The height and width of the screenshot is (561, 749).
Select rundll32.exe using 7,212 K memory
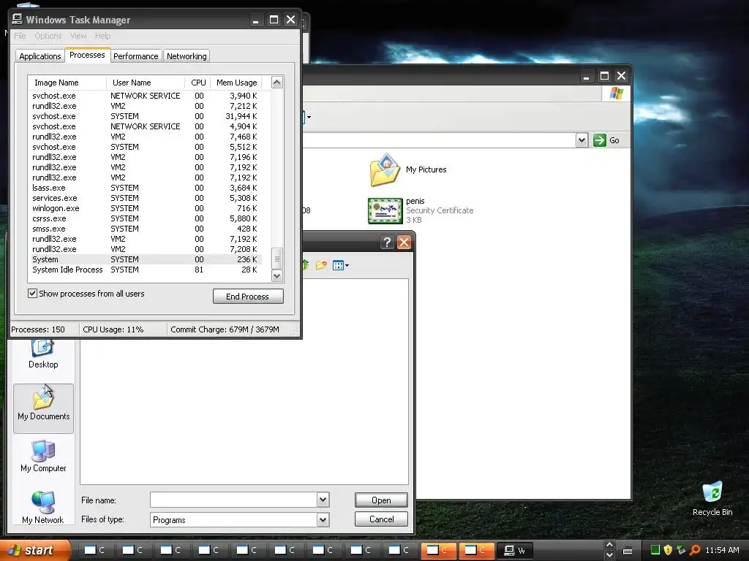point(146,106)
